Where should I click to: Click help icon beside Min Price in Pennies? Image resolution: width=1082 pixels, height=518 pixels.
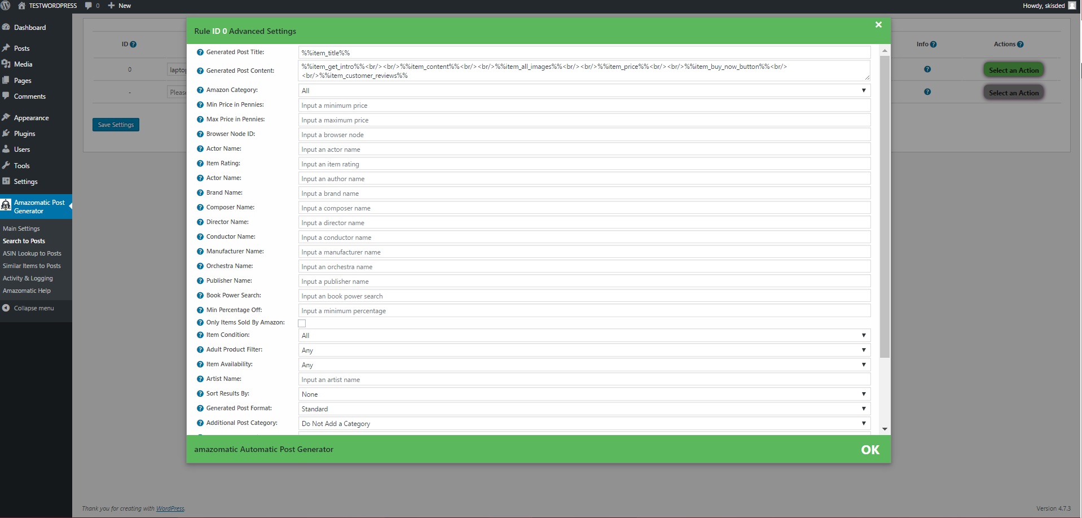click(x=200, y=105)
